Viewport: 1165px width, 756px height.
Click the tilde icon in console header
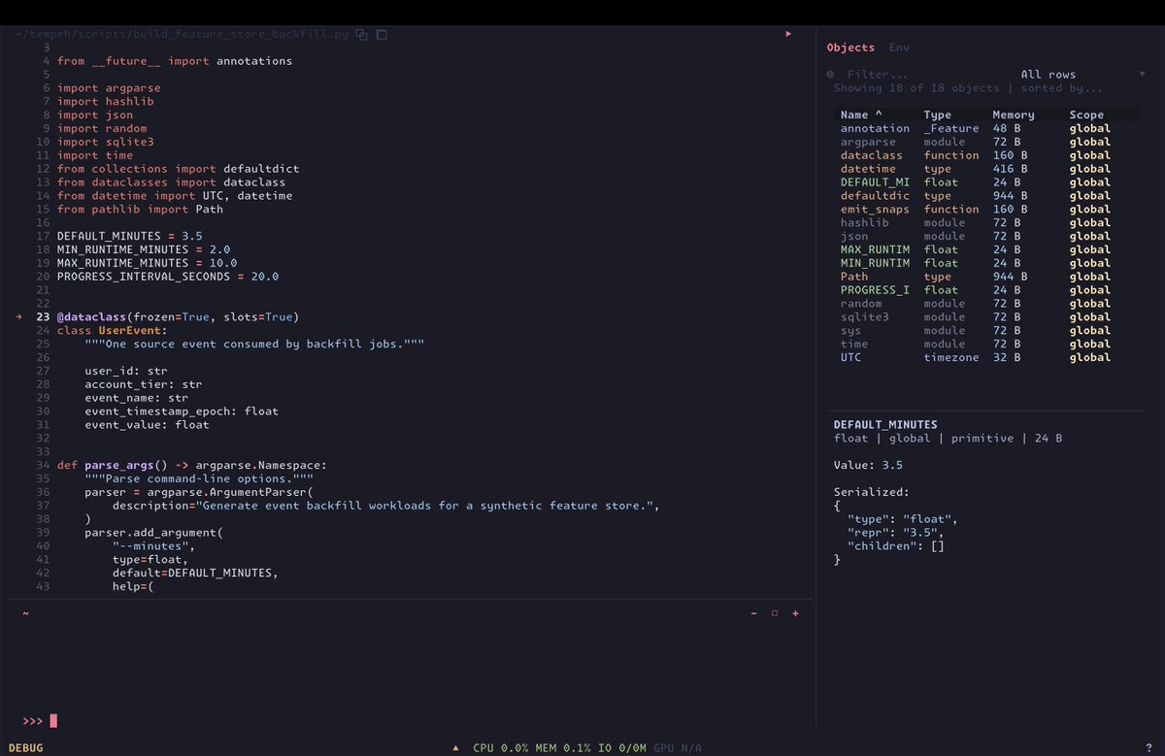pyautogui.click(x=25, y=613)
